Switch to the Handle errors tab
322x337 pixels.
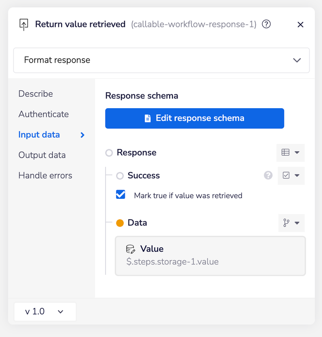[x=45, y=175]
